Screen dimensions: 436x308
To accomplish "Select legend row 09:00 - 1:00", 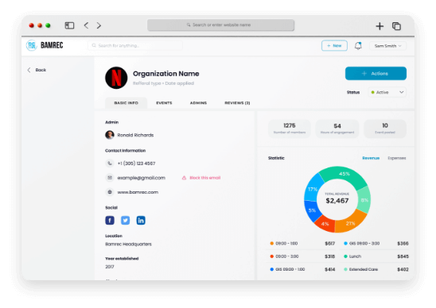I will click(x=302, y=244).
